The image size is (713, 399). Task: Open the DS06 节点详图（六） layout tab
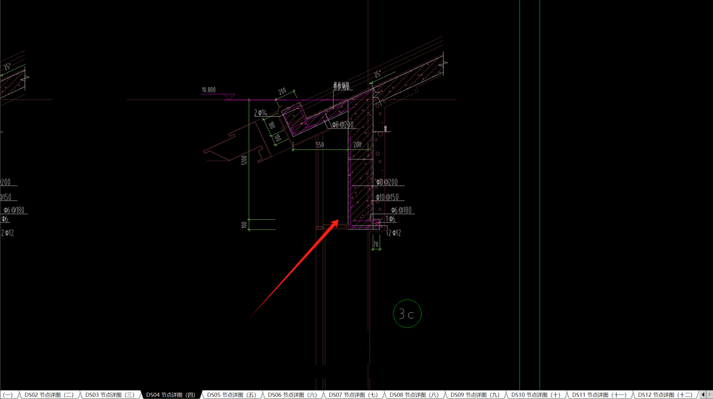(x=292, y=395)
